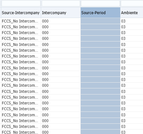Select last visible row Ambiente 03 cell
Image resolution: width=143 pixels, height=134 pixels.
(132, 132)
